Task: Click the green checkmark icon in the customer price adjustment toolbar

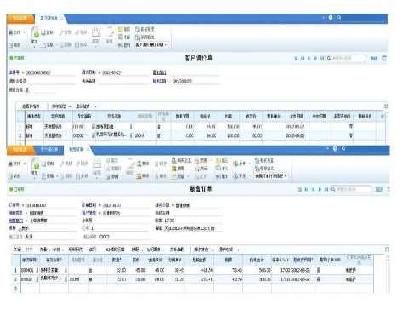Action: click(36, 34)
